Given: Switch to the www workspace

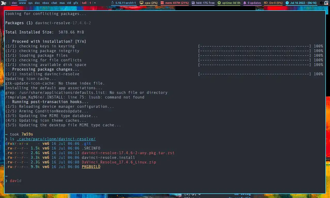Looking at the screenshot, I should 22,3.
